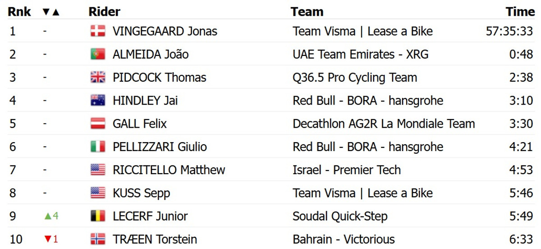
Task: Click the Danish flag beside Vingegaard
Action: (x=98, y=32)
